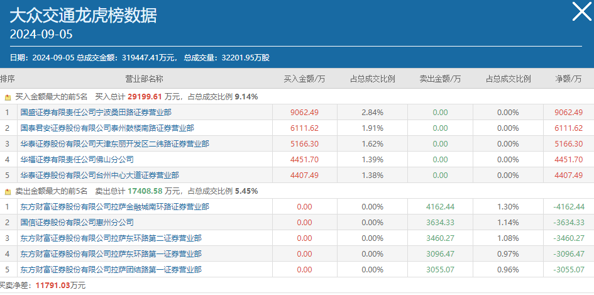The width and height of the screenshot is (594, 295).
Task: Click sell amount 3055.07 in 卖出金额 column
Action: [x=440, y=270]
